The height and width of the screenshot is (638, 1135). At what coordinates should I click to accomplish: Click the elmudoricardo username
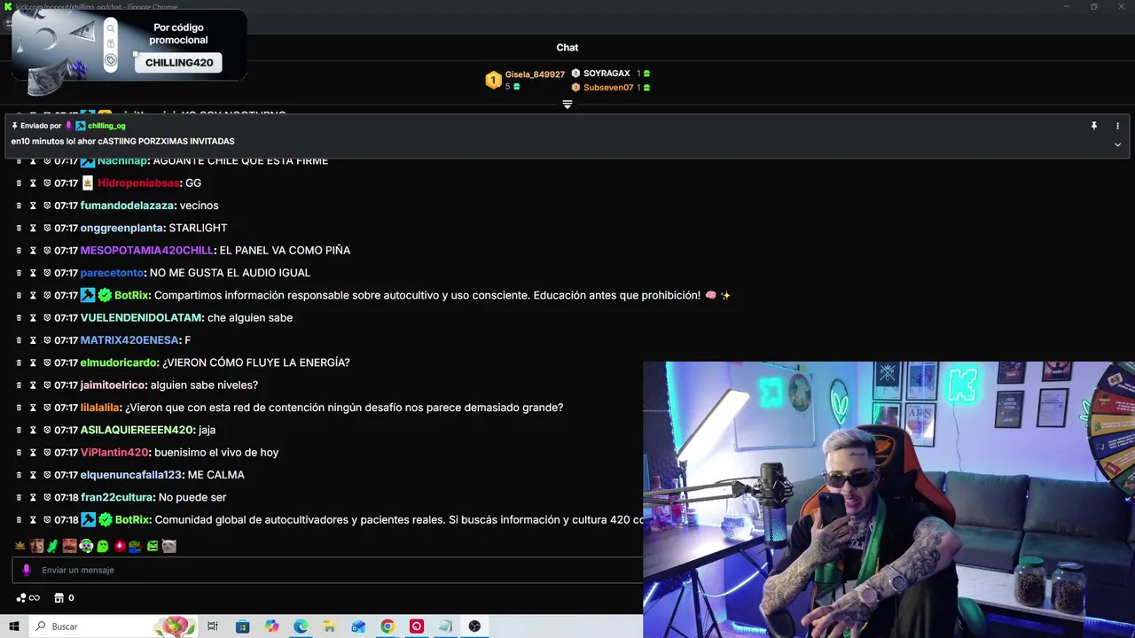(x=119, y=362)
